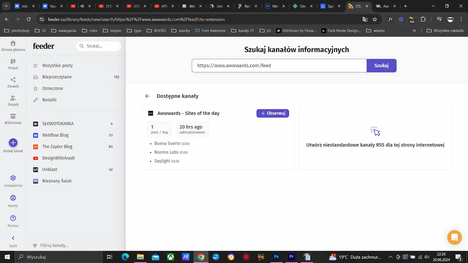Click the feed URL search field
This screenshot has height=263, width=468.
(x=279, y=65)
